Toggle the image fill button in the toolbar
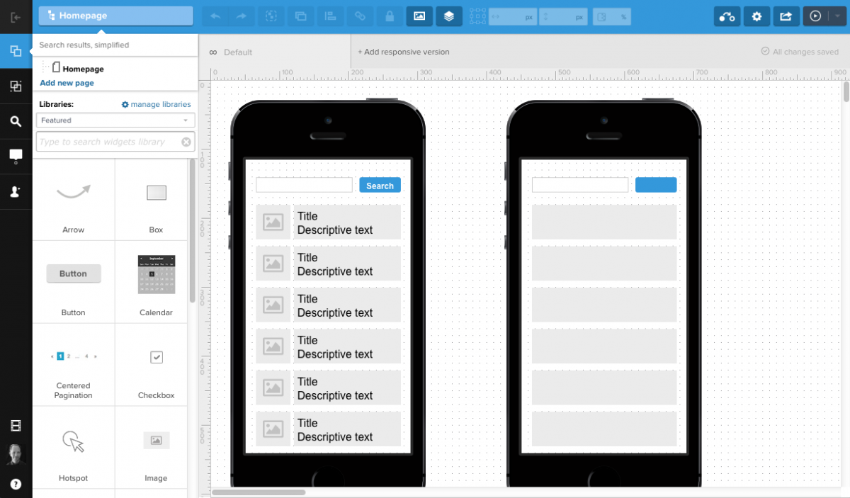The width and height of the screenshot is (850, 498). coord(419,16)
